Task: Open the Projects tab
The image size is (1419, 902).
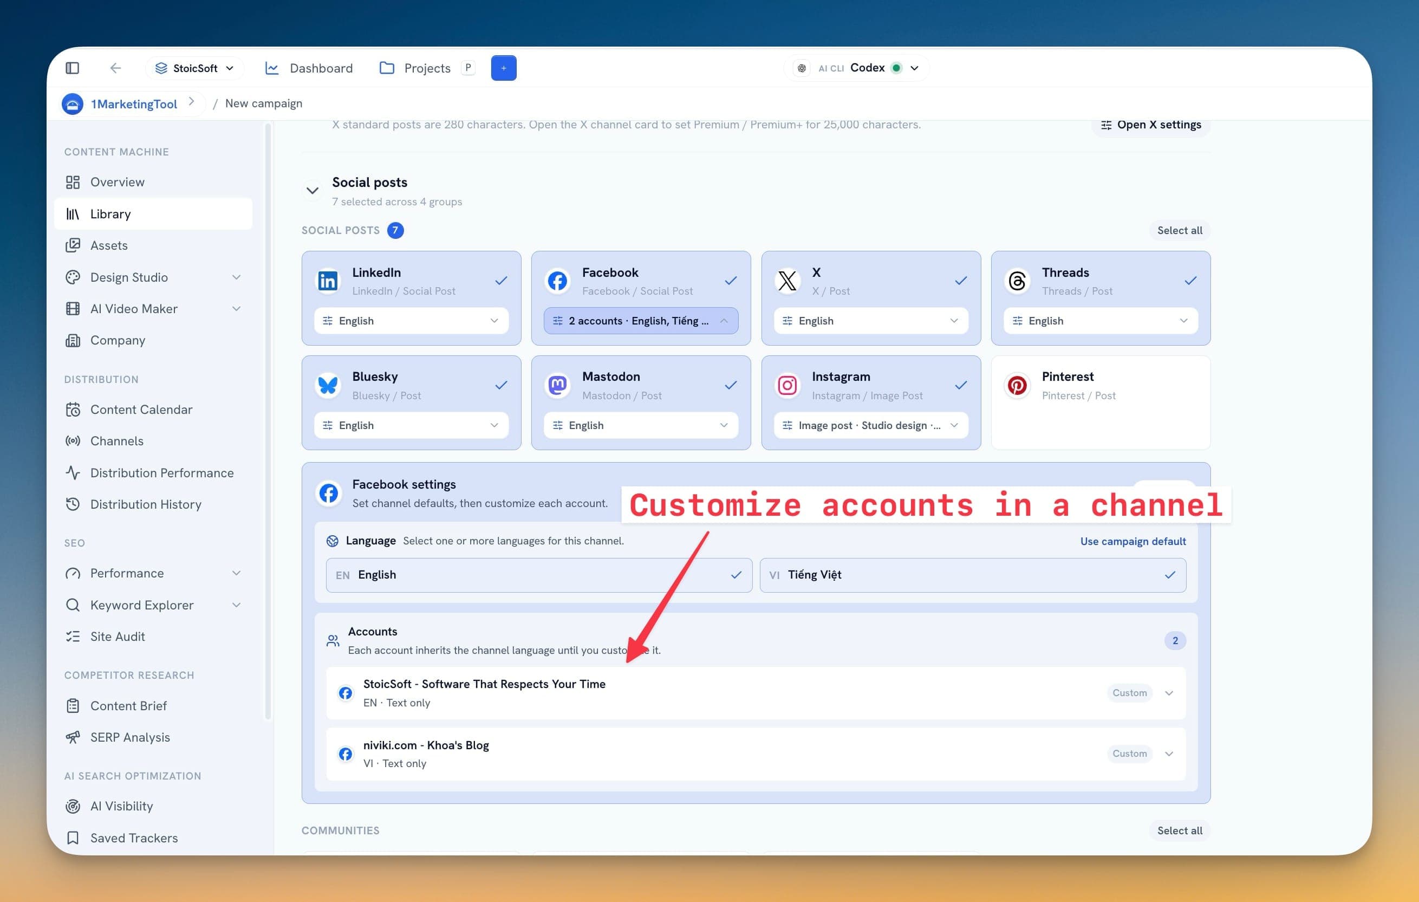Action: pos(427,68)
